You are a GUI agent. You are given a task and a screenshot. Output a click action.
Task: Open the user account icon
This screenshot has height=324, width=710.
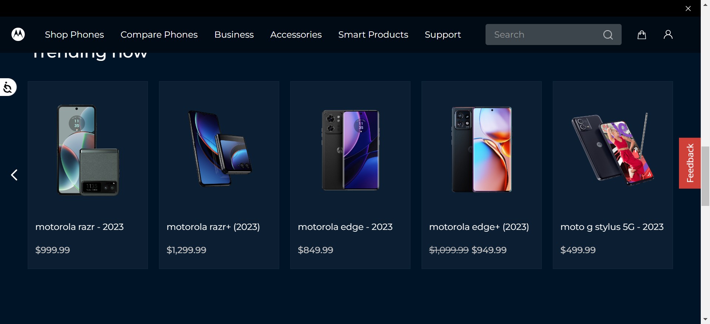(x=668, y=35)
